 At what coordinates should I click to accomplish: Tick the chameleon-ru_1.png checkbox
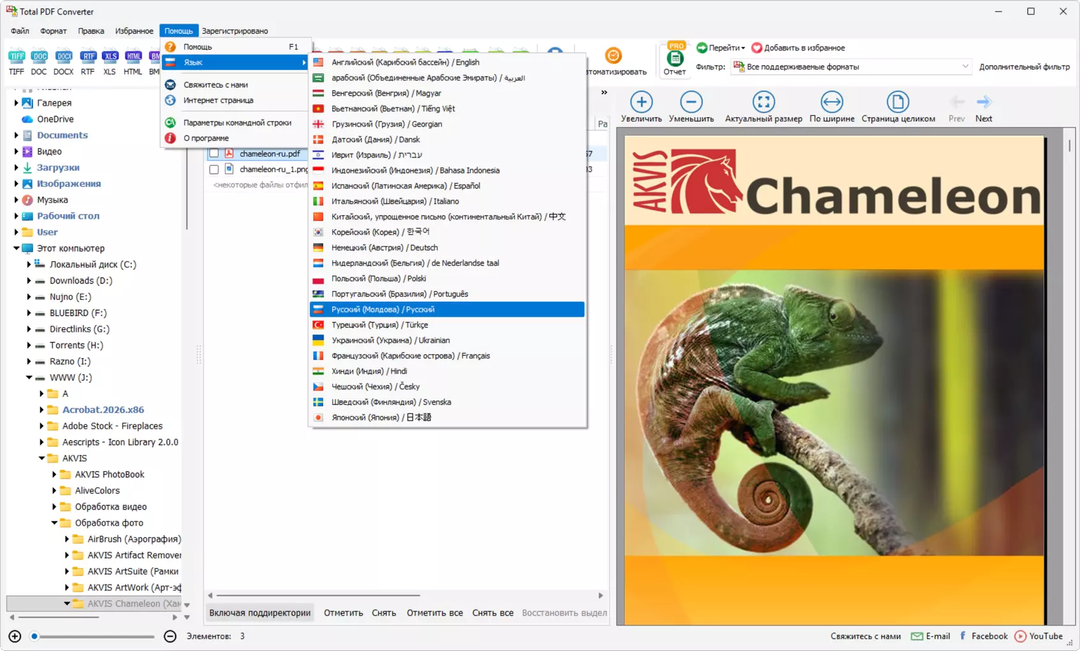tap(214, 170)
